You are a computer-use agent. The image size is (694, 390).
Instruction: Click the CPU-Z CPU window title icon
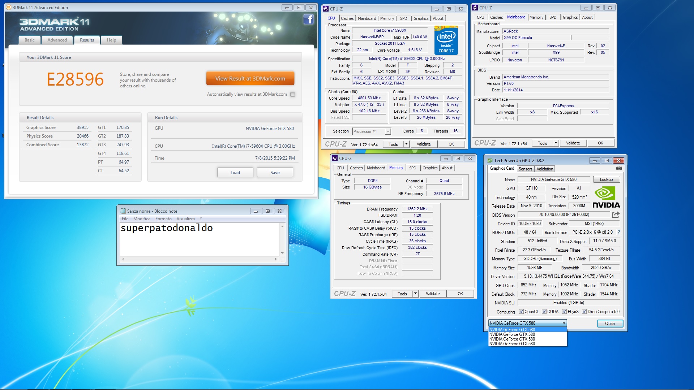pos(326,9)
